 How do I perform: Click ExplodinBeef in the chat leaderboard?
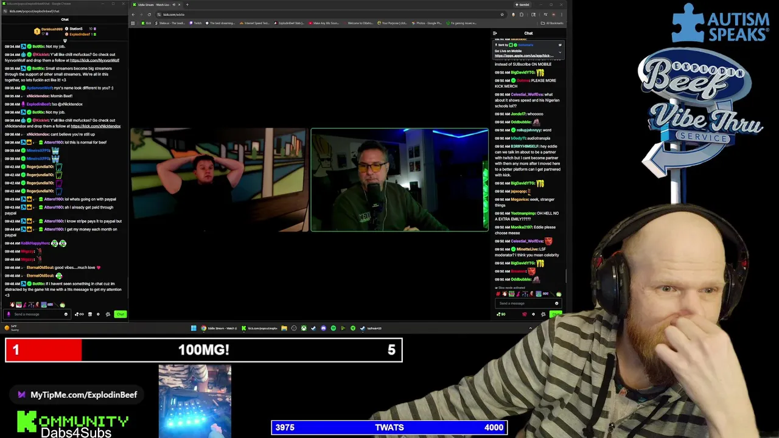click(x=79, y=34)
